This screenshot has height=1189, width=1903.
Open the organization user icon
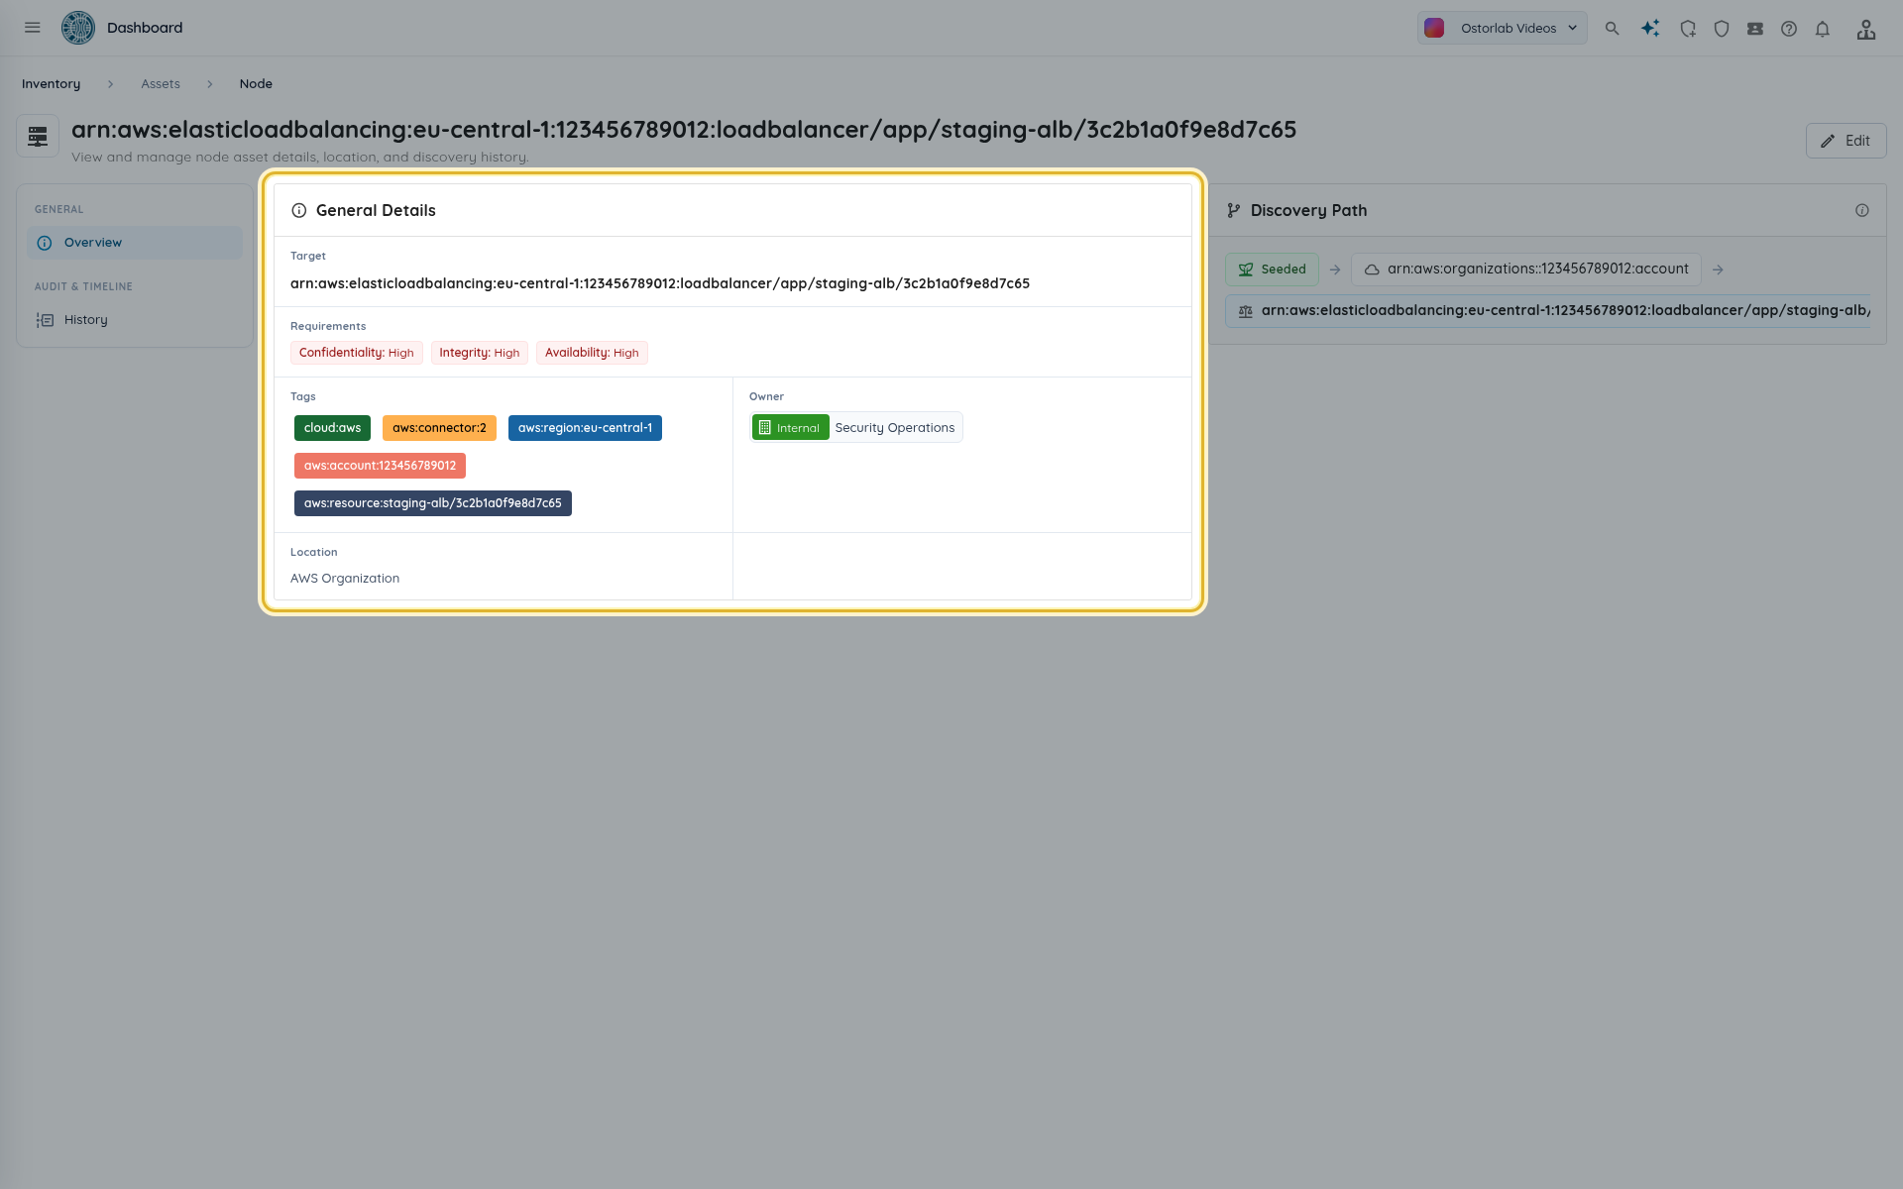(x=1866, y=29)
